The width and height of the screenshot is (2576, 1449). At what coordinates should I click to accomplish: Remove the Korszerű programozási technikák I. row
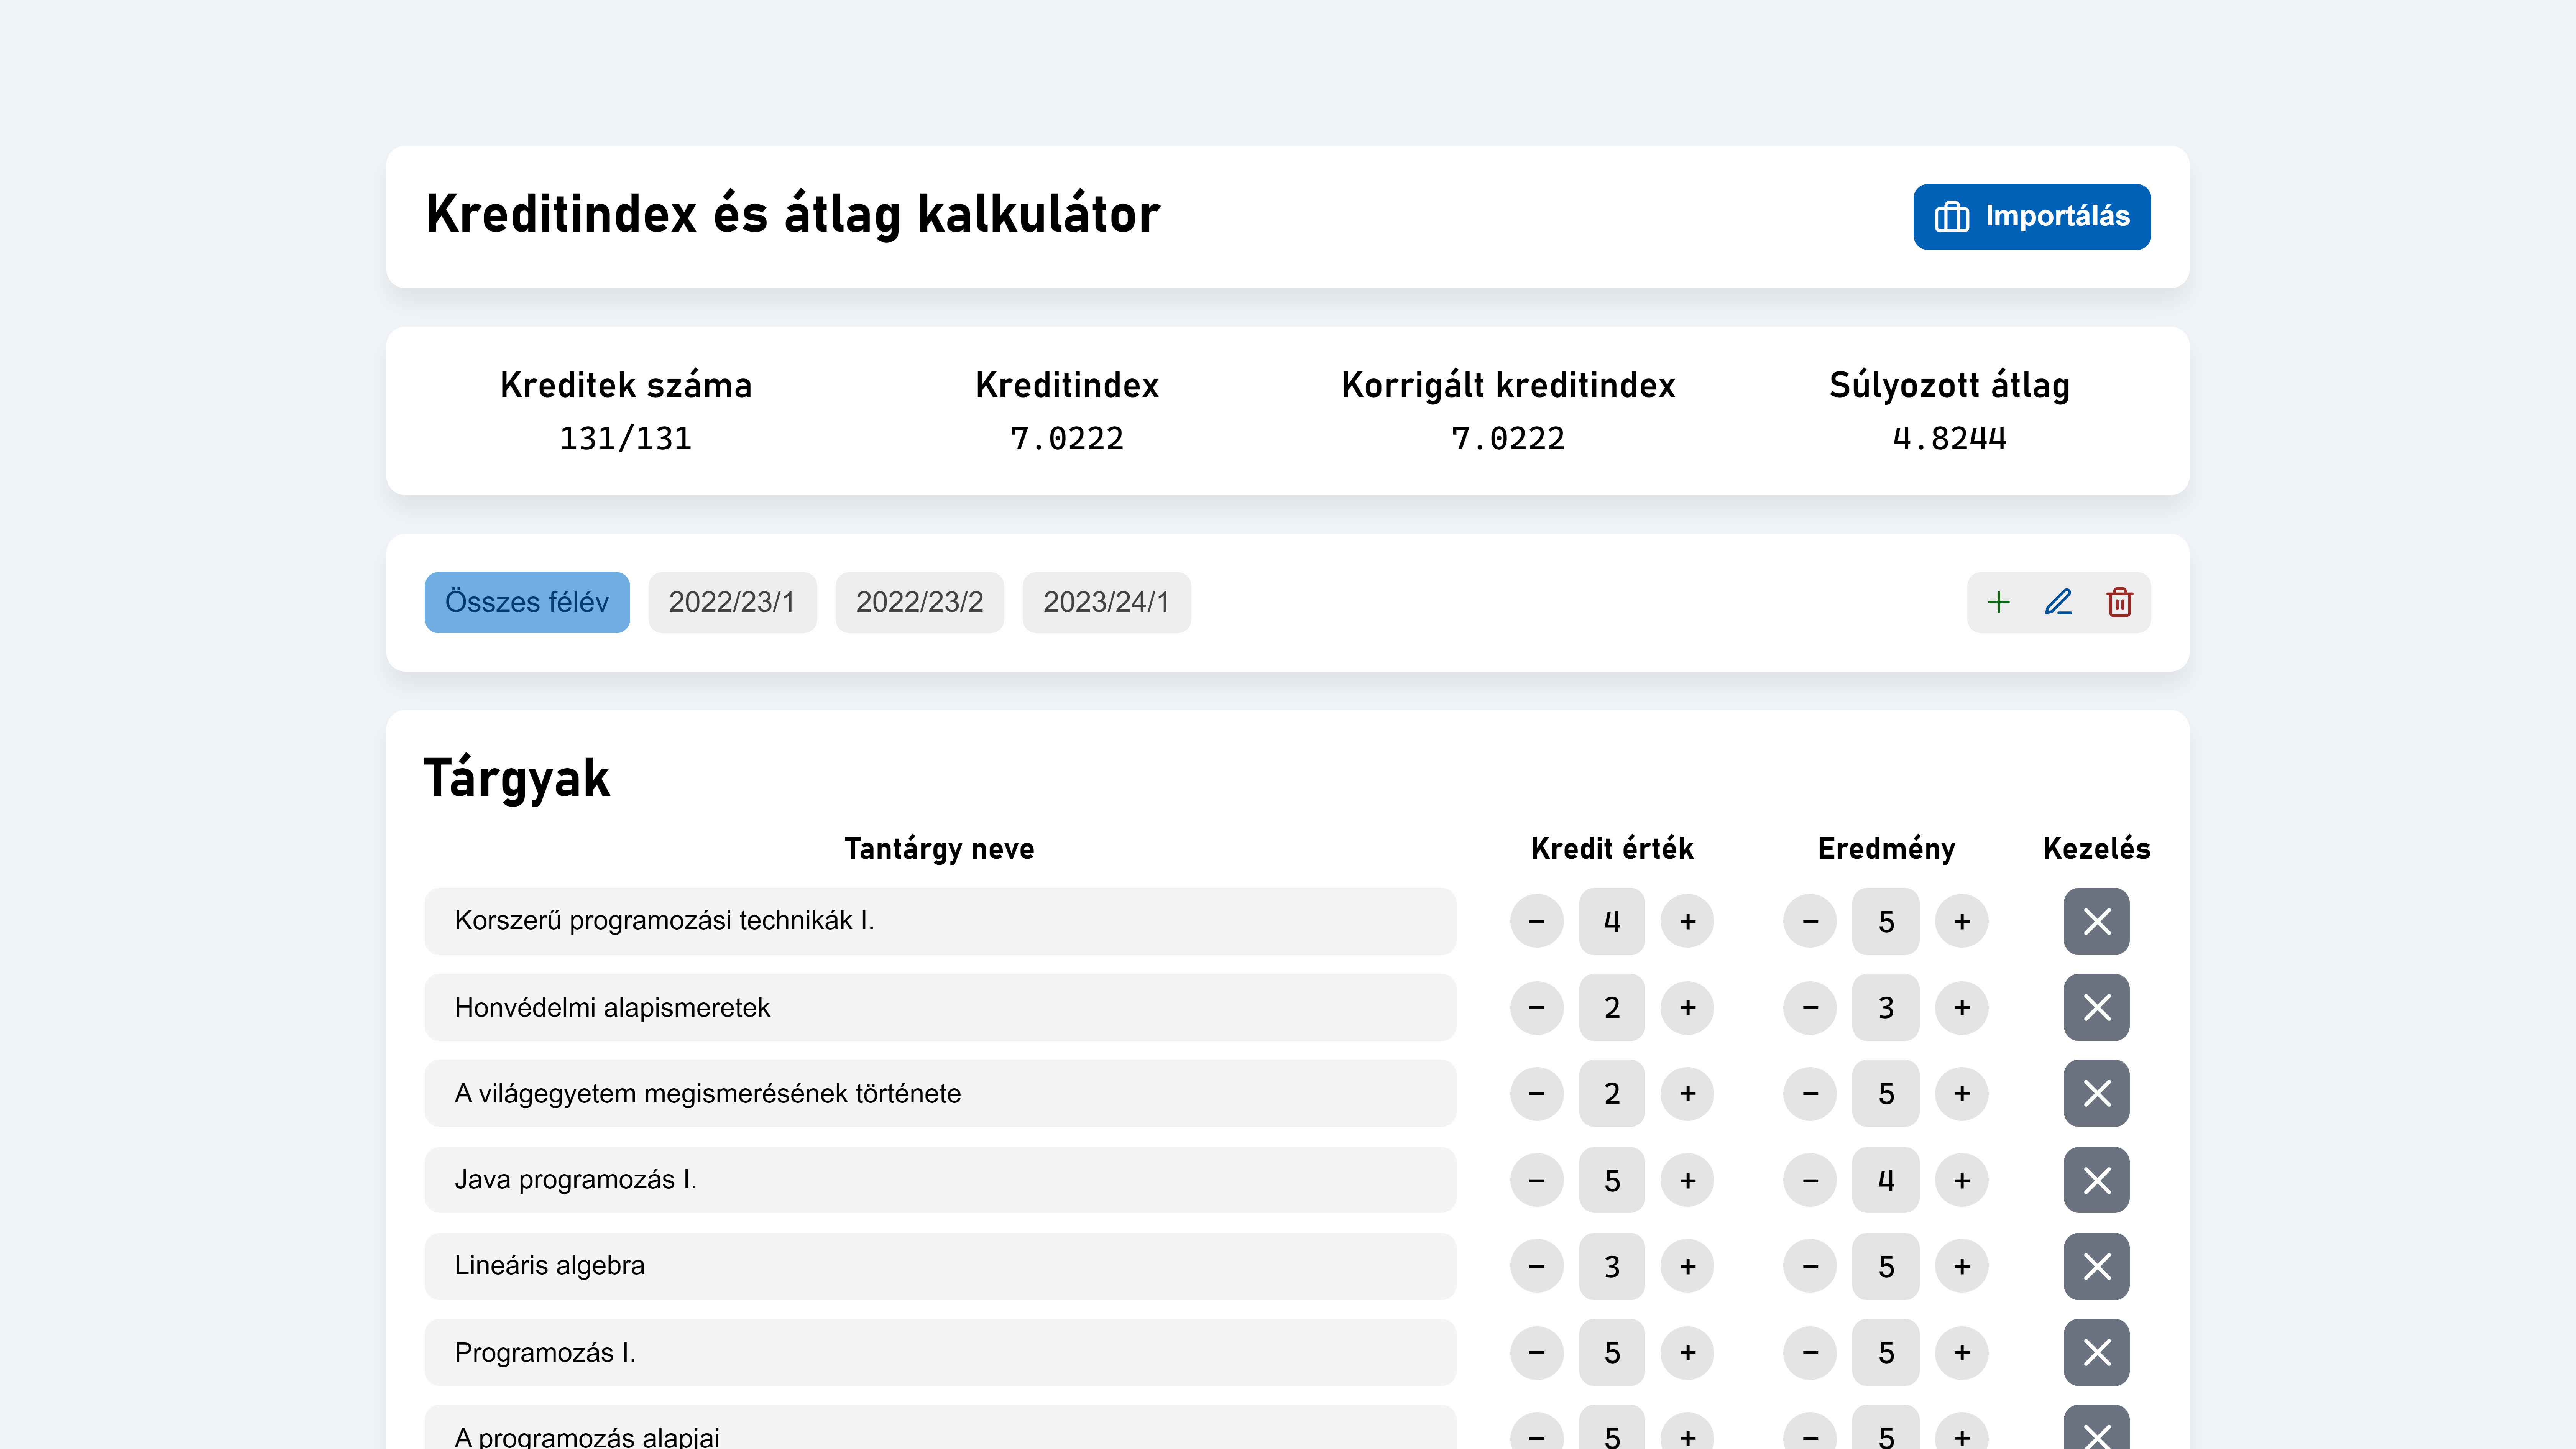[x=2096, y=921]
